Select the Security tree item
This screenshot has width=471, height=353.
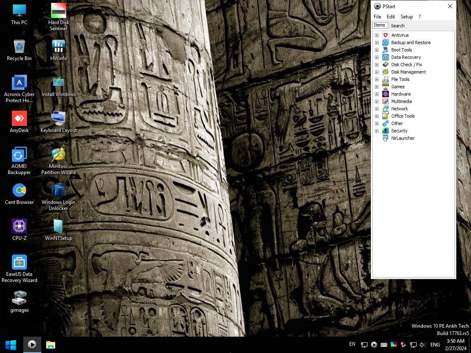pyautogui.click(x=399, y=131)
